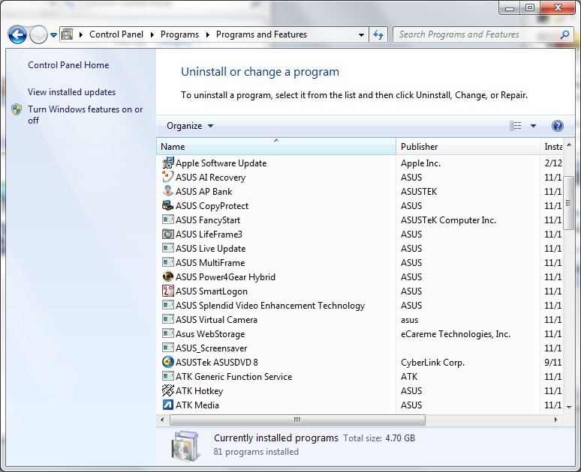Screen dimensions: 581x472
Task: Open the Organize dropdown menu
Action: pos(190,126)
